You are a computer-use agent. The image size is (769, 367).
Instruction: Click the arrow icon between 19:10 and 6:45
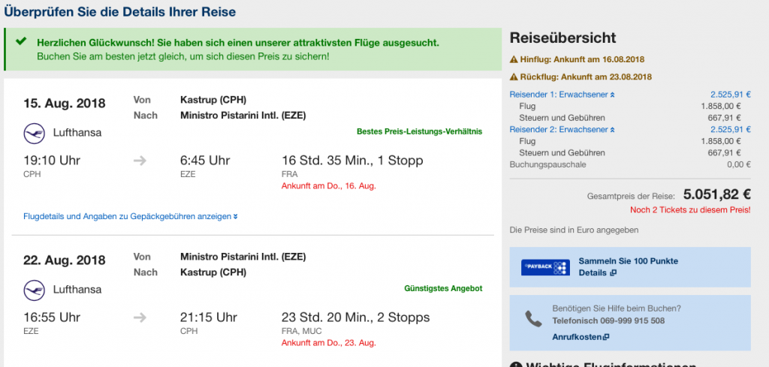click(140, 161)
